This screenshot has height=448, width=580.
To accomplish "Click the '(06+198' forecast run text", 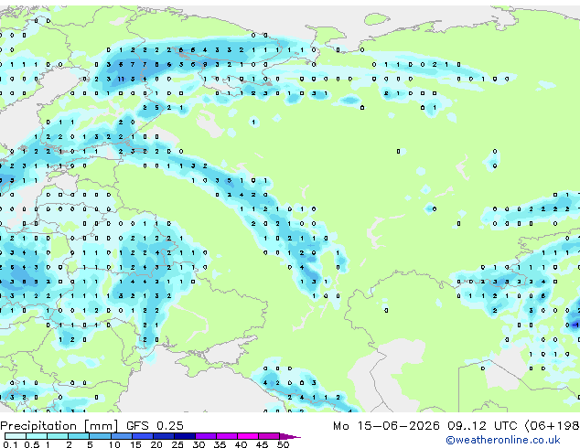I will (552, 426).
